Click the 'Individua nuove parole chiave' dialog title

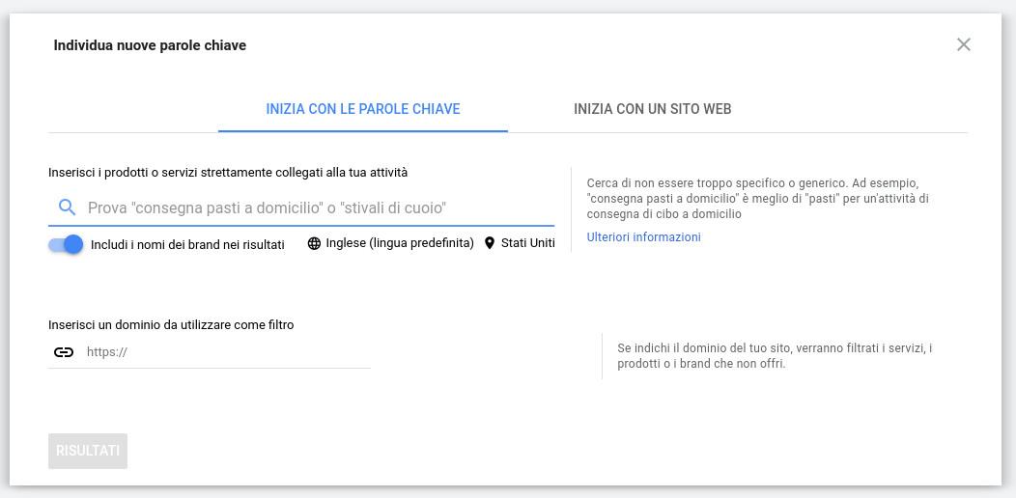[x=150, y=45]
